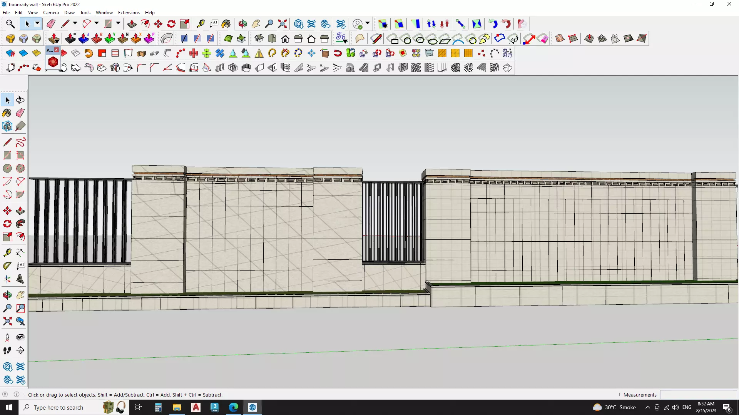This screenshot has width=739, height=415.
Task: Open the Camera menu
Action: [x=51, y=13]
